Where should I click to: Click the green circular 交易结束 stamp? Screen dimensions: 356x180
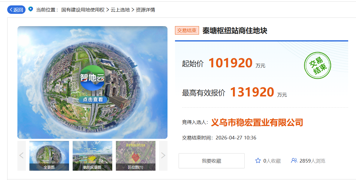click(x=318, y=66)
